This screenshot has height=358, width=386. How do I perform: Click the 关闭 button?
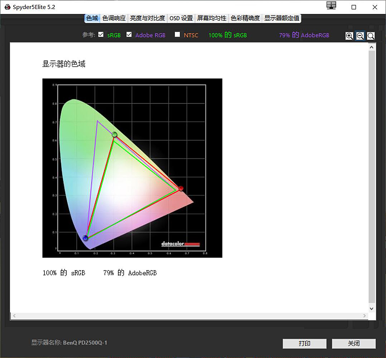(x=354, y=344)
